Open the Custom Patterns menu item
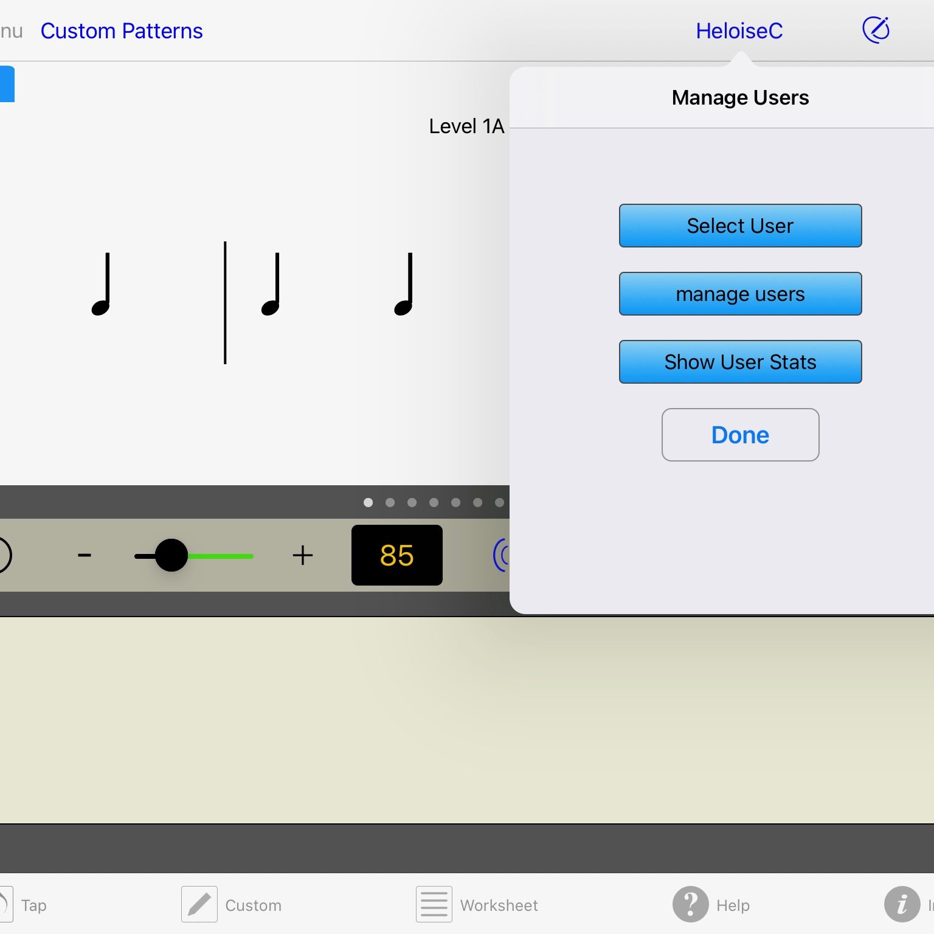Image resolution: width=934 pixels, height=934 pixels. pos(122,30)
